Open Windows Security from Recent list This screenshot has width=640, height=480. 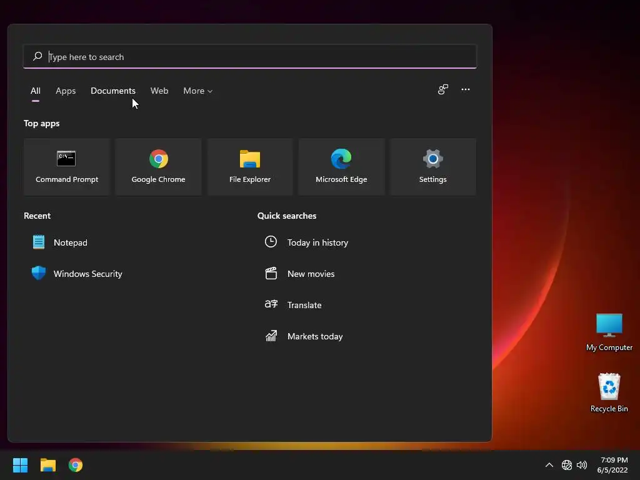point(77,274)
